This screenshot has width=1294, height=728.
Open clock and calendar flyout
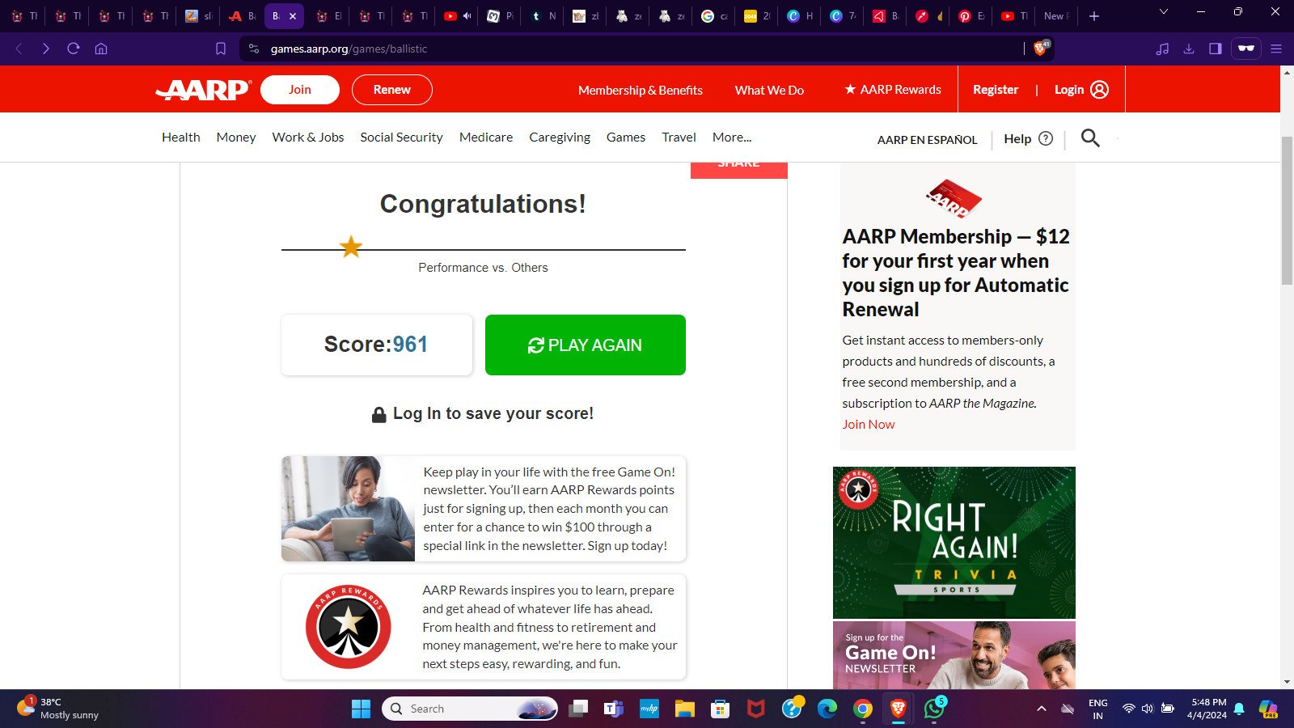coord(1207,709)
